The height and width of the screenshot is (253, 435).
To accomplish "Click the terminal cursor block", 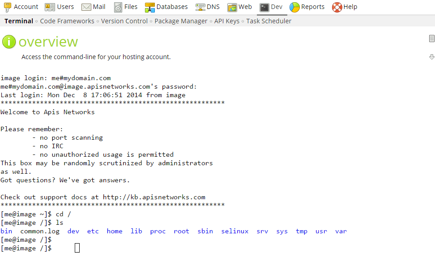I will [x=77, y=248].
